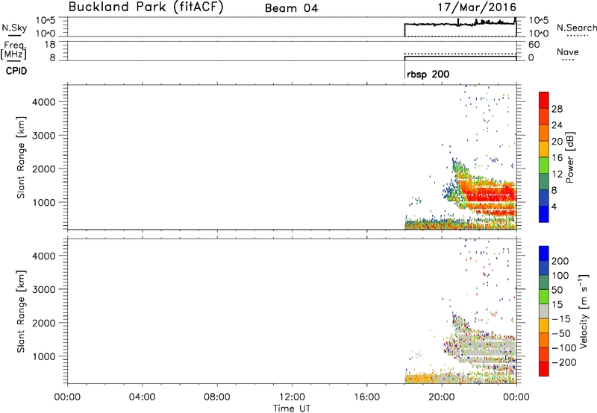Click the "CPID" label

tap(16, 71)
